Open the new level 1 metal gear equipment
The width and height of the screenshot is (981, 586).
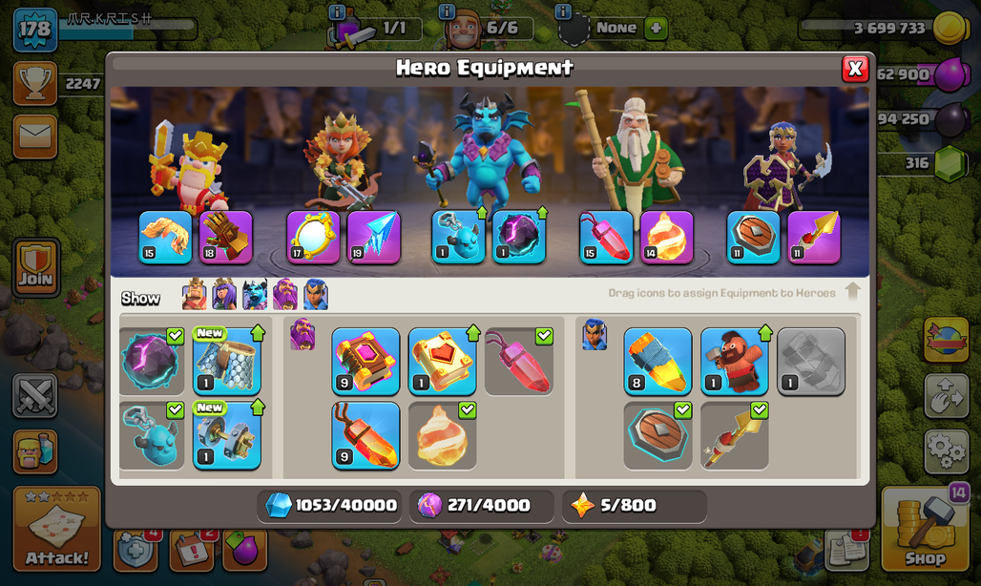coord(226,436)
